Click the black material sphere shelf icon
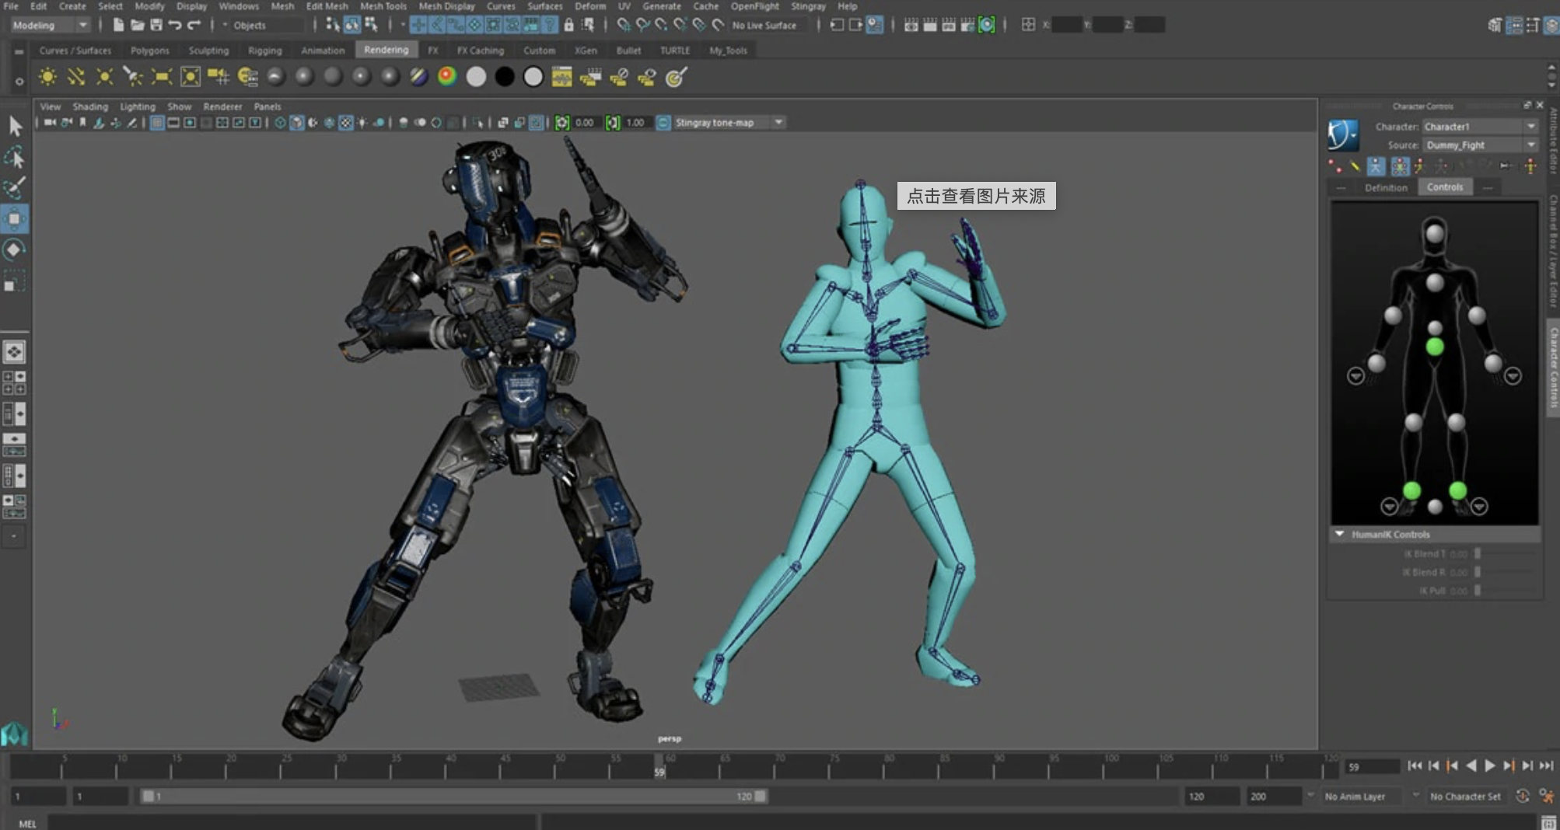 click(505, 77)
